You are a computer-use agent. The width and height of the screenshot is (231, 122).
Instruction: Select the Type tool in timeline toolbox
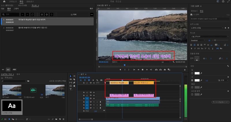click(x=71, y=89)
